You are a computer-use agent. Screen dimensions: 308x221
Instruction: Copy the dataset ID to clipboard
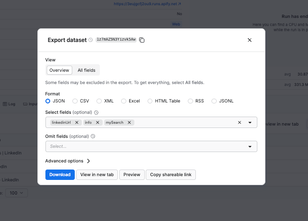point(141,40)
